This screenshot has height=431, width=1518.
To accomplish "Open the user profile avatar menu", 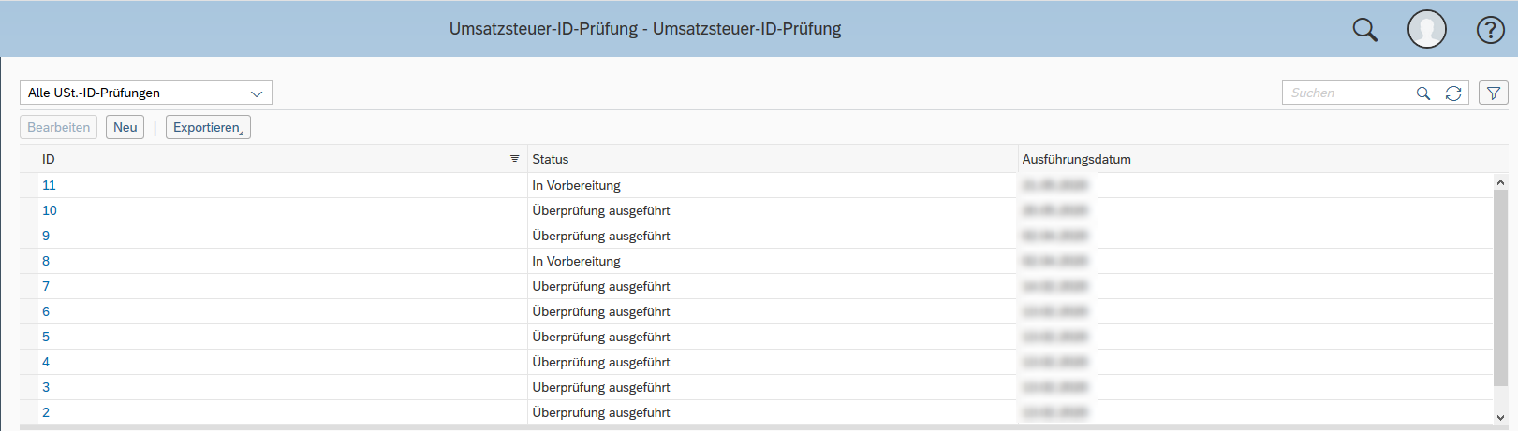I will click(1426, 29).
